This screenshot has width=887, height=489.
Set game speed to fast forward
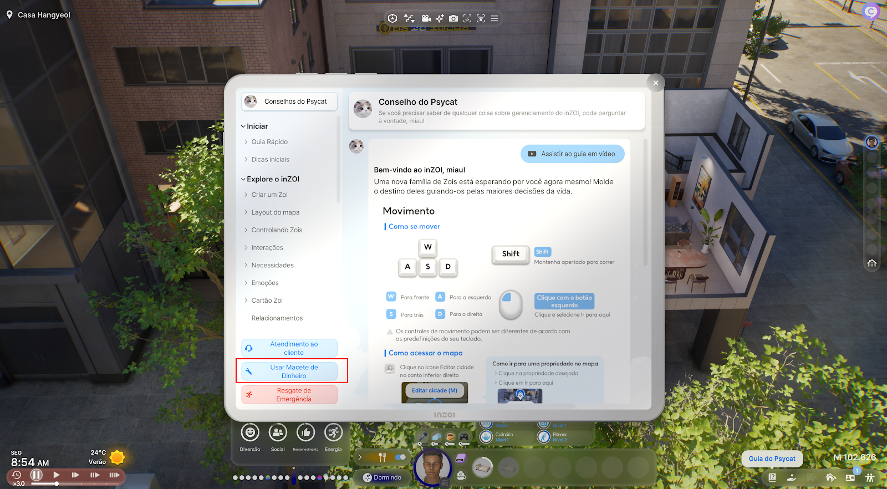click(x=75, y=475)
